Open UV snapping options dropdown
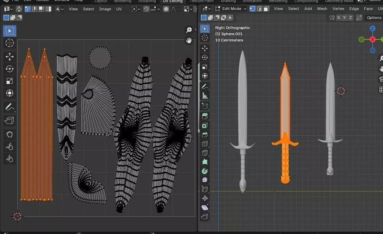 coord(155,9)
